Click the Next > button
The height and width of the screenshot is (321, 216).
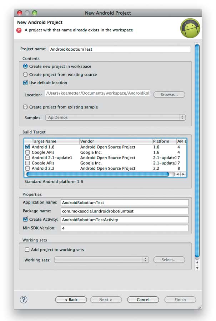(106, 300)
